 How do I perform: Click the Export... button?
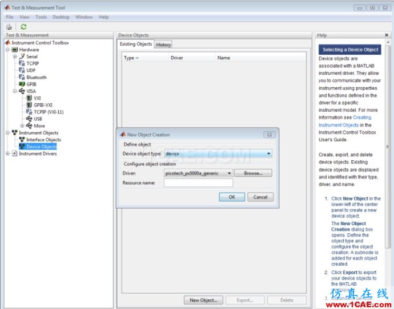[245, 300]
